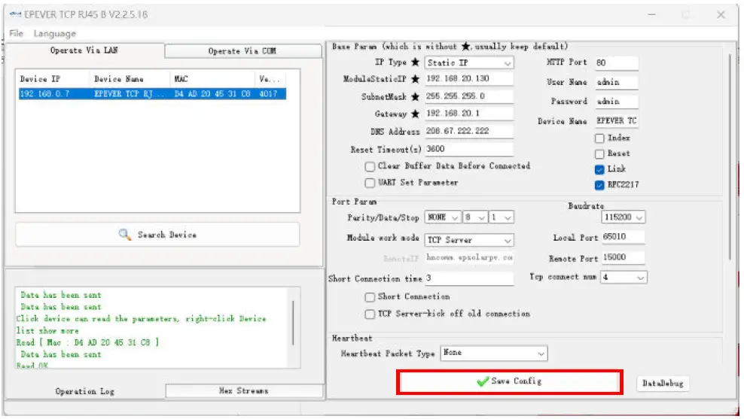744x419 pixels.
Task: Click the Short Connection time field
Action: (469, 278)
